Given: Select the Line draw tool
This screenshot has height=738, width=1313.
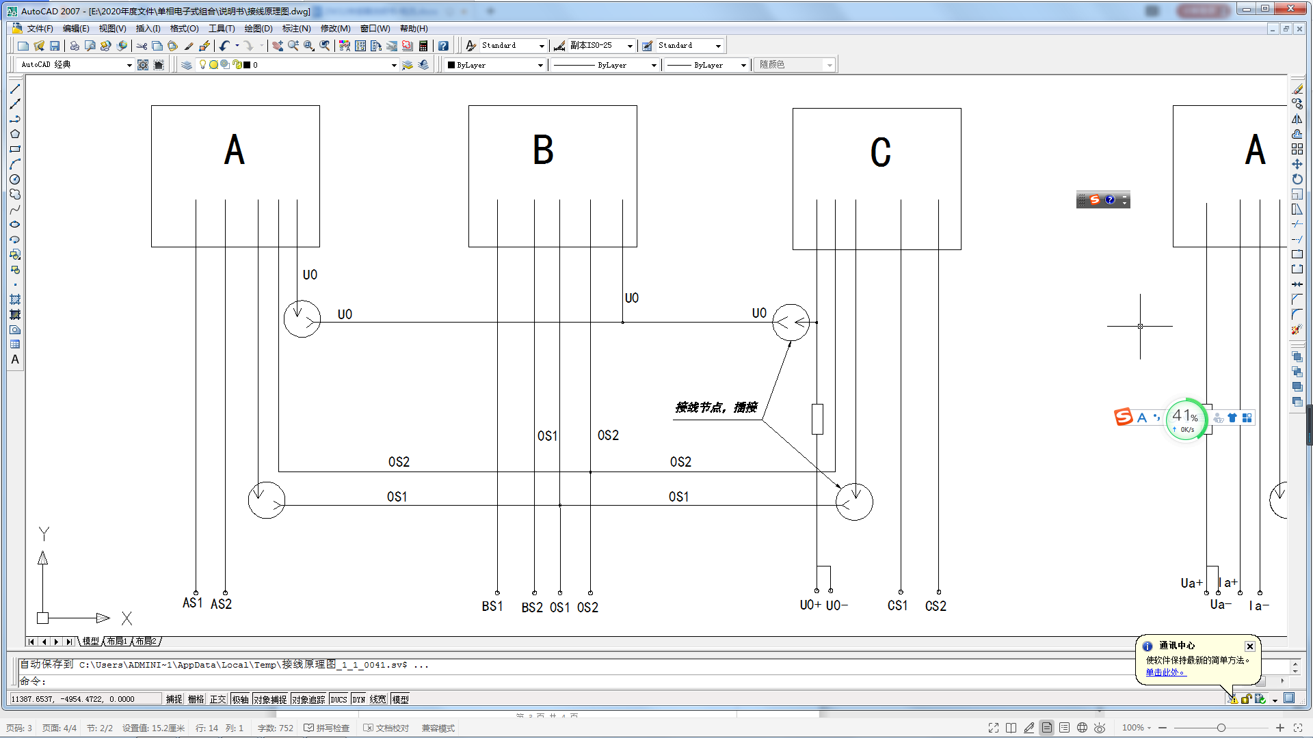Looking at the screenshot, I should pos(15,89).
